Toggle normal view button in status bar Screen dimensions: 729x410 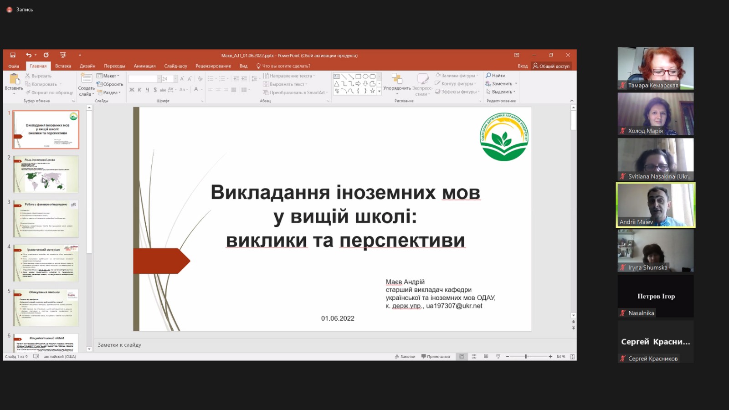(x=462, y=357)
